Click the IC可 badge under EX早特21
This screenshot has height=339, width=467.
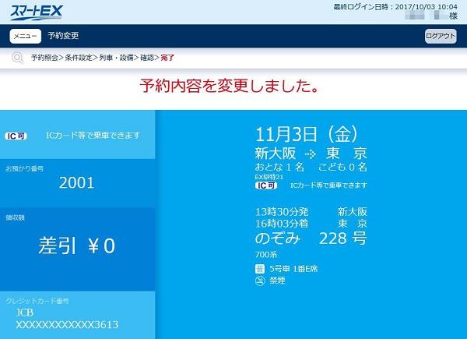266,186
